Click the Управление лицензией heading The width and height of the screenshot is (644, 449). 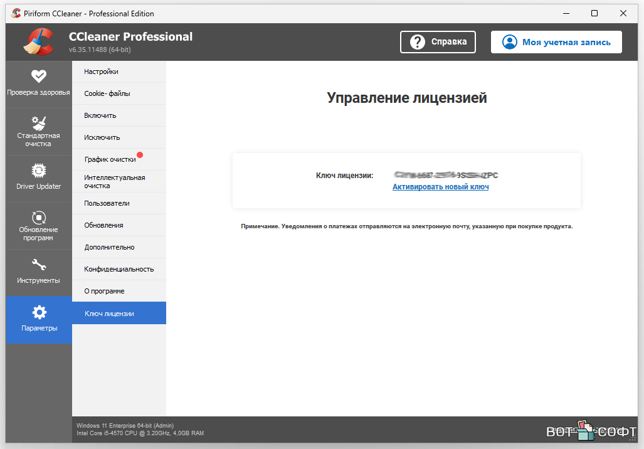(x=406, y=98)
